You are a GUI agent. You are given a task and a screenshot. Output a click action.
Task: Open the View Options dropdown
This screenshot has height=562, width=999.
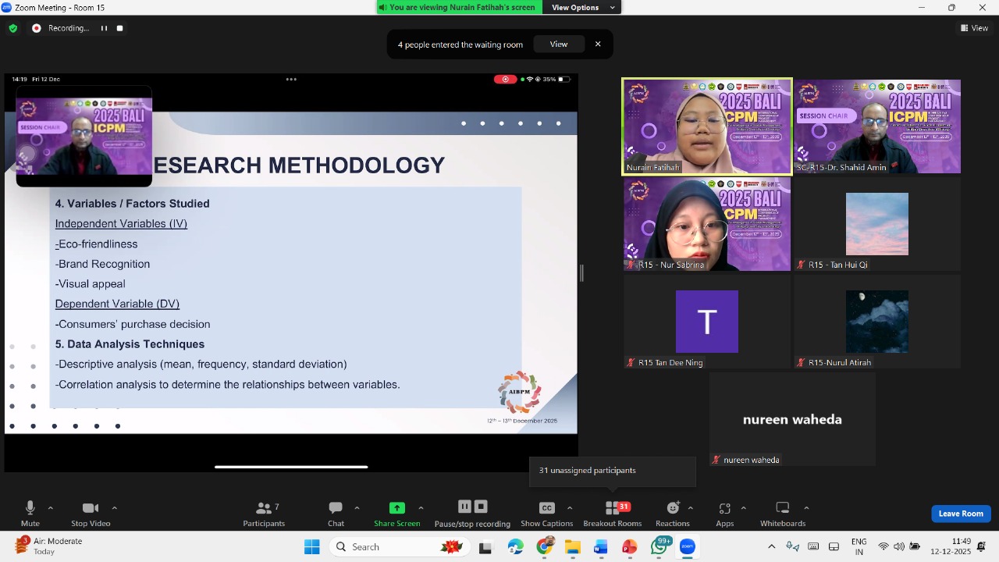coord(581,7)
